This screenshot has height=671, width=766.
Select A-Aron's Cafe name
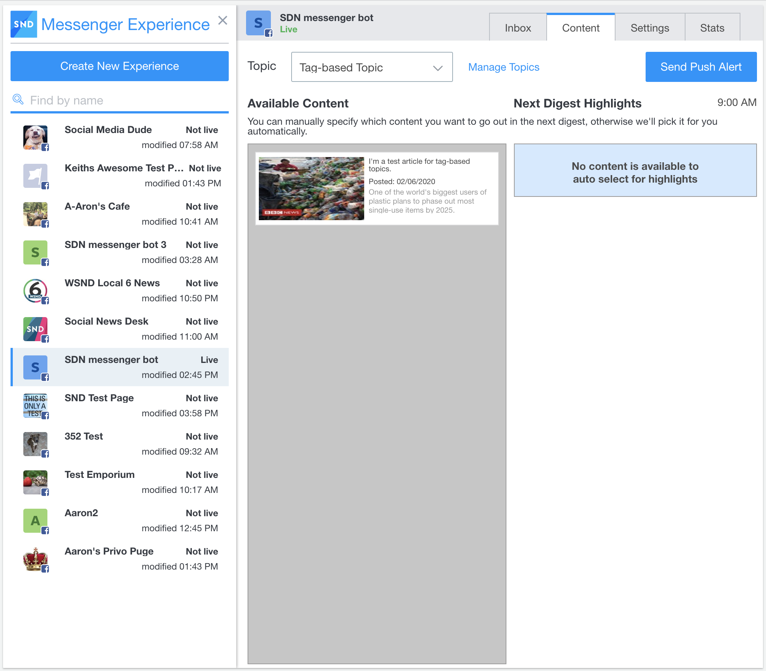[x=97, y=206]
